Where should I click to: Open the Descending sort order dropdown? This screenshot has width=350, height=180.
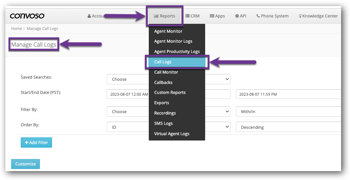(288, 127)
